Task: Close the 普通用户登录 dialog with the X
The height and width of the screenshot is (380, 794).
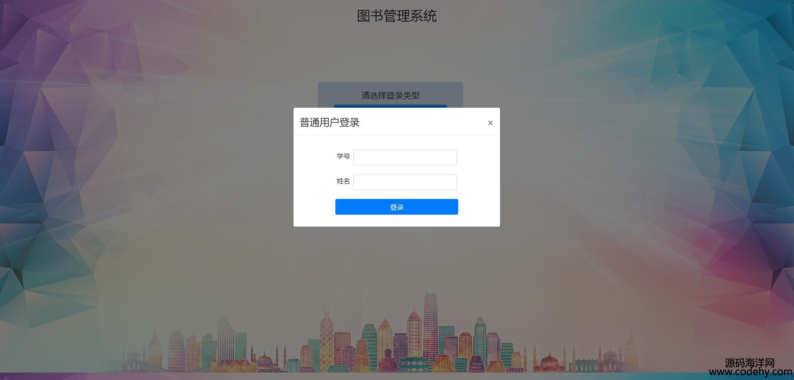Action: pos(490,123)
